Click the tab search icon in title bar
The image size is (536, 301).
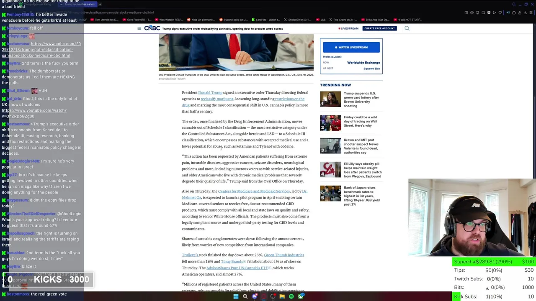point(514,4)
